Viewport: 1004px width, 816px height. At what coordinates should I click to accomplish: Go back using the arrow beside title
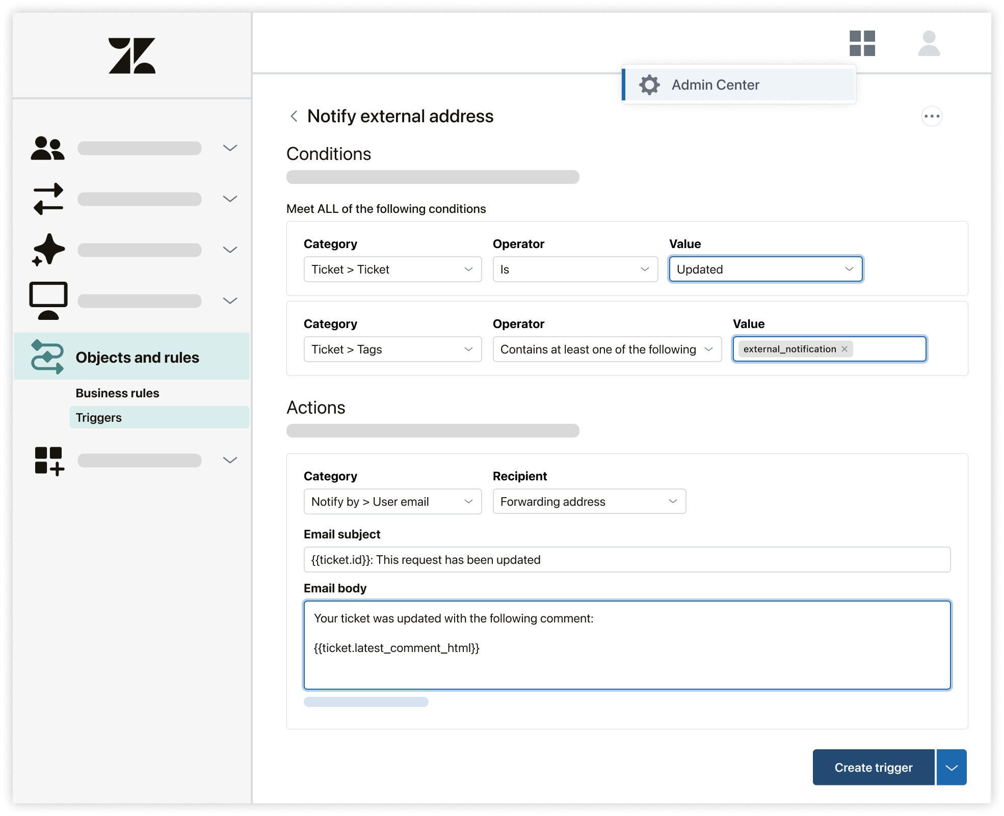pyautogui.click(x=294, y=116)
